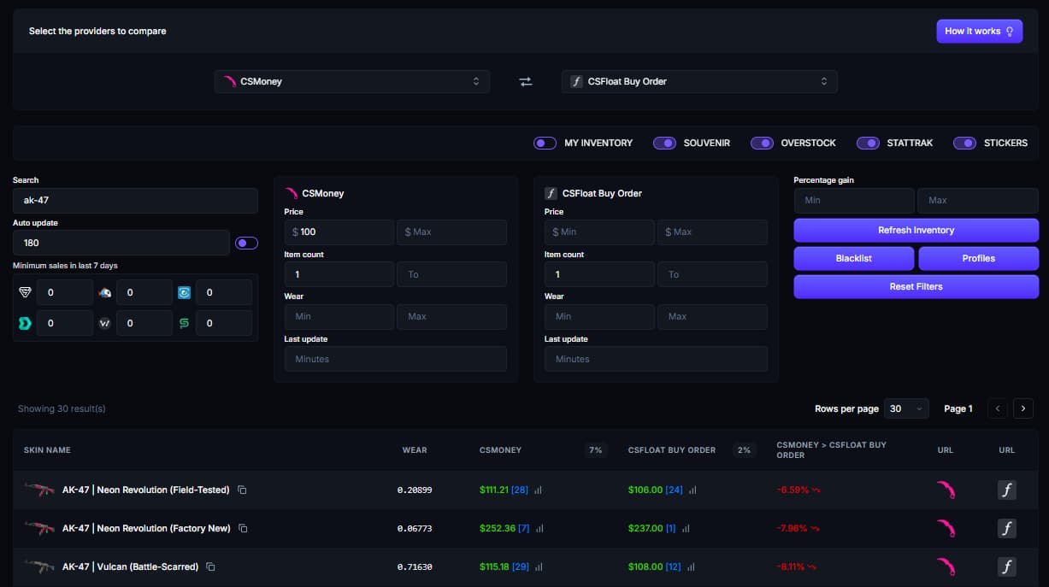
Task: Toggle the SOUVENIR switch
Action: coord(664,143)
